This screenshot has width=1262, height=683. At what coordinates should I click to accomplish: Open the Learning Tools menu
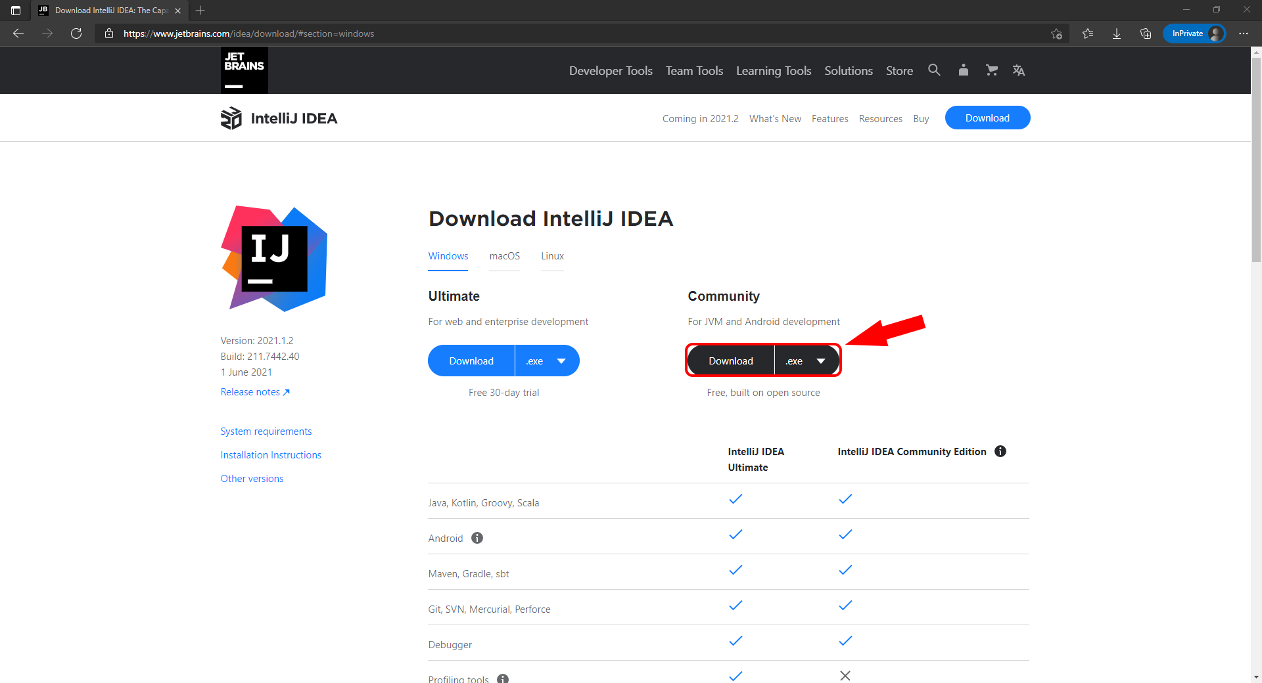[x=774, y=70]
